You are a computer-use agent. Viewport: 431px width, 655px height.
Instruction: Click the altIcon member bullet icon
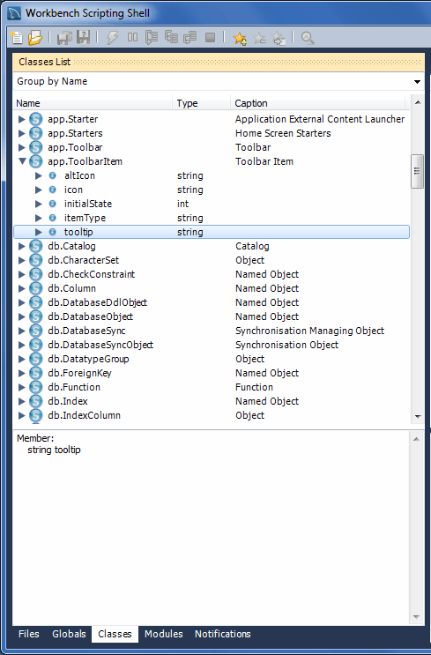(x=53, y=175)
